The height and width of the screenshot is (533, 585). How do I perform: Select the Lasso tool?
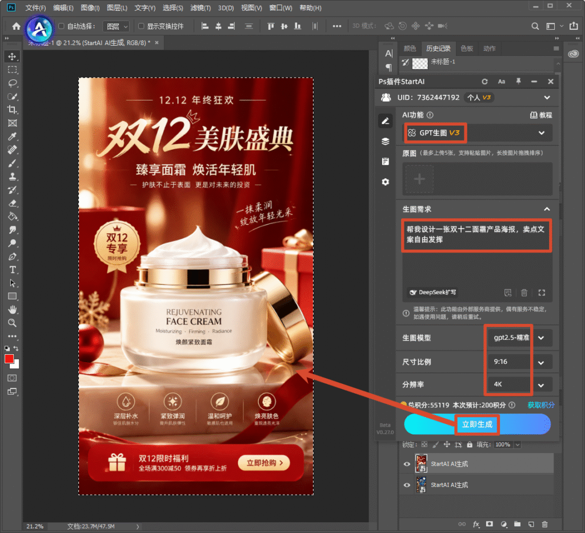pos(13,83)
